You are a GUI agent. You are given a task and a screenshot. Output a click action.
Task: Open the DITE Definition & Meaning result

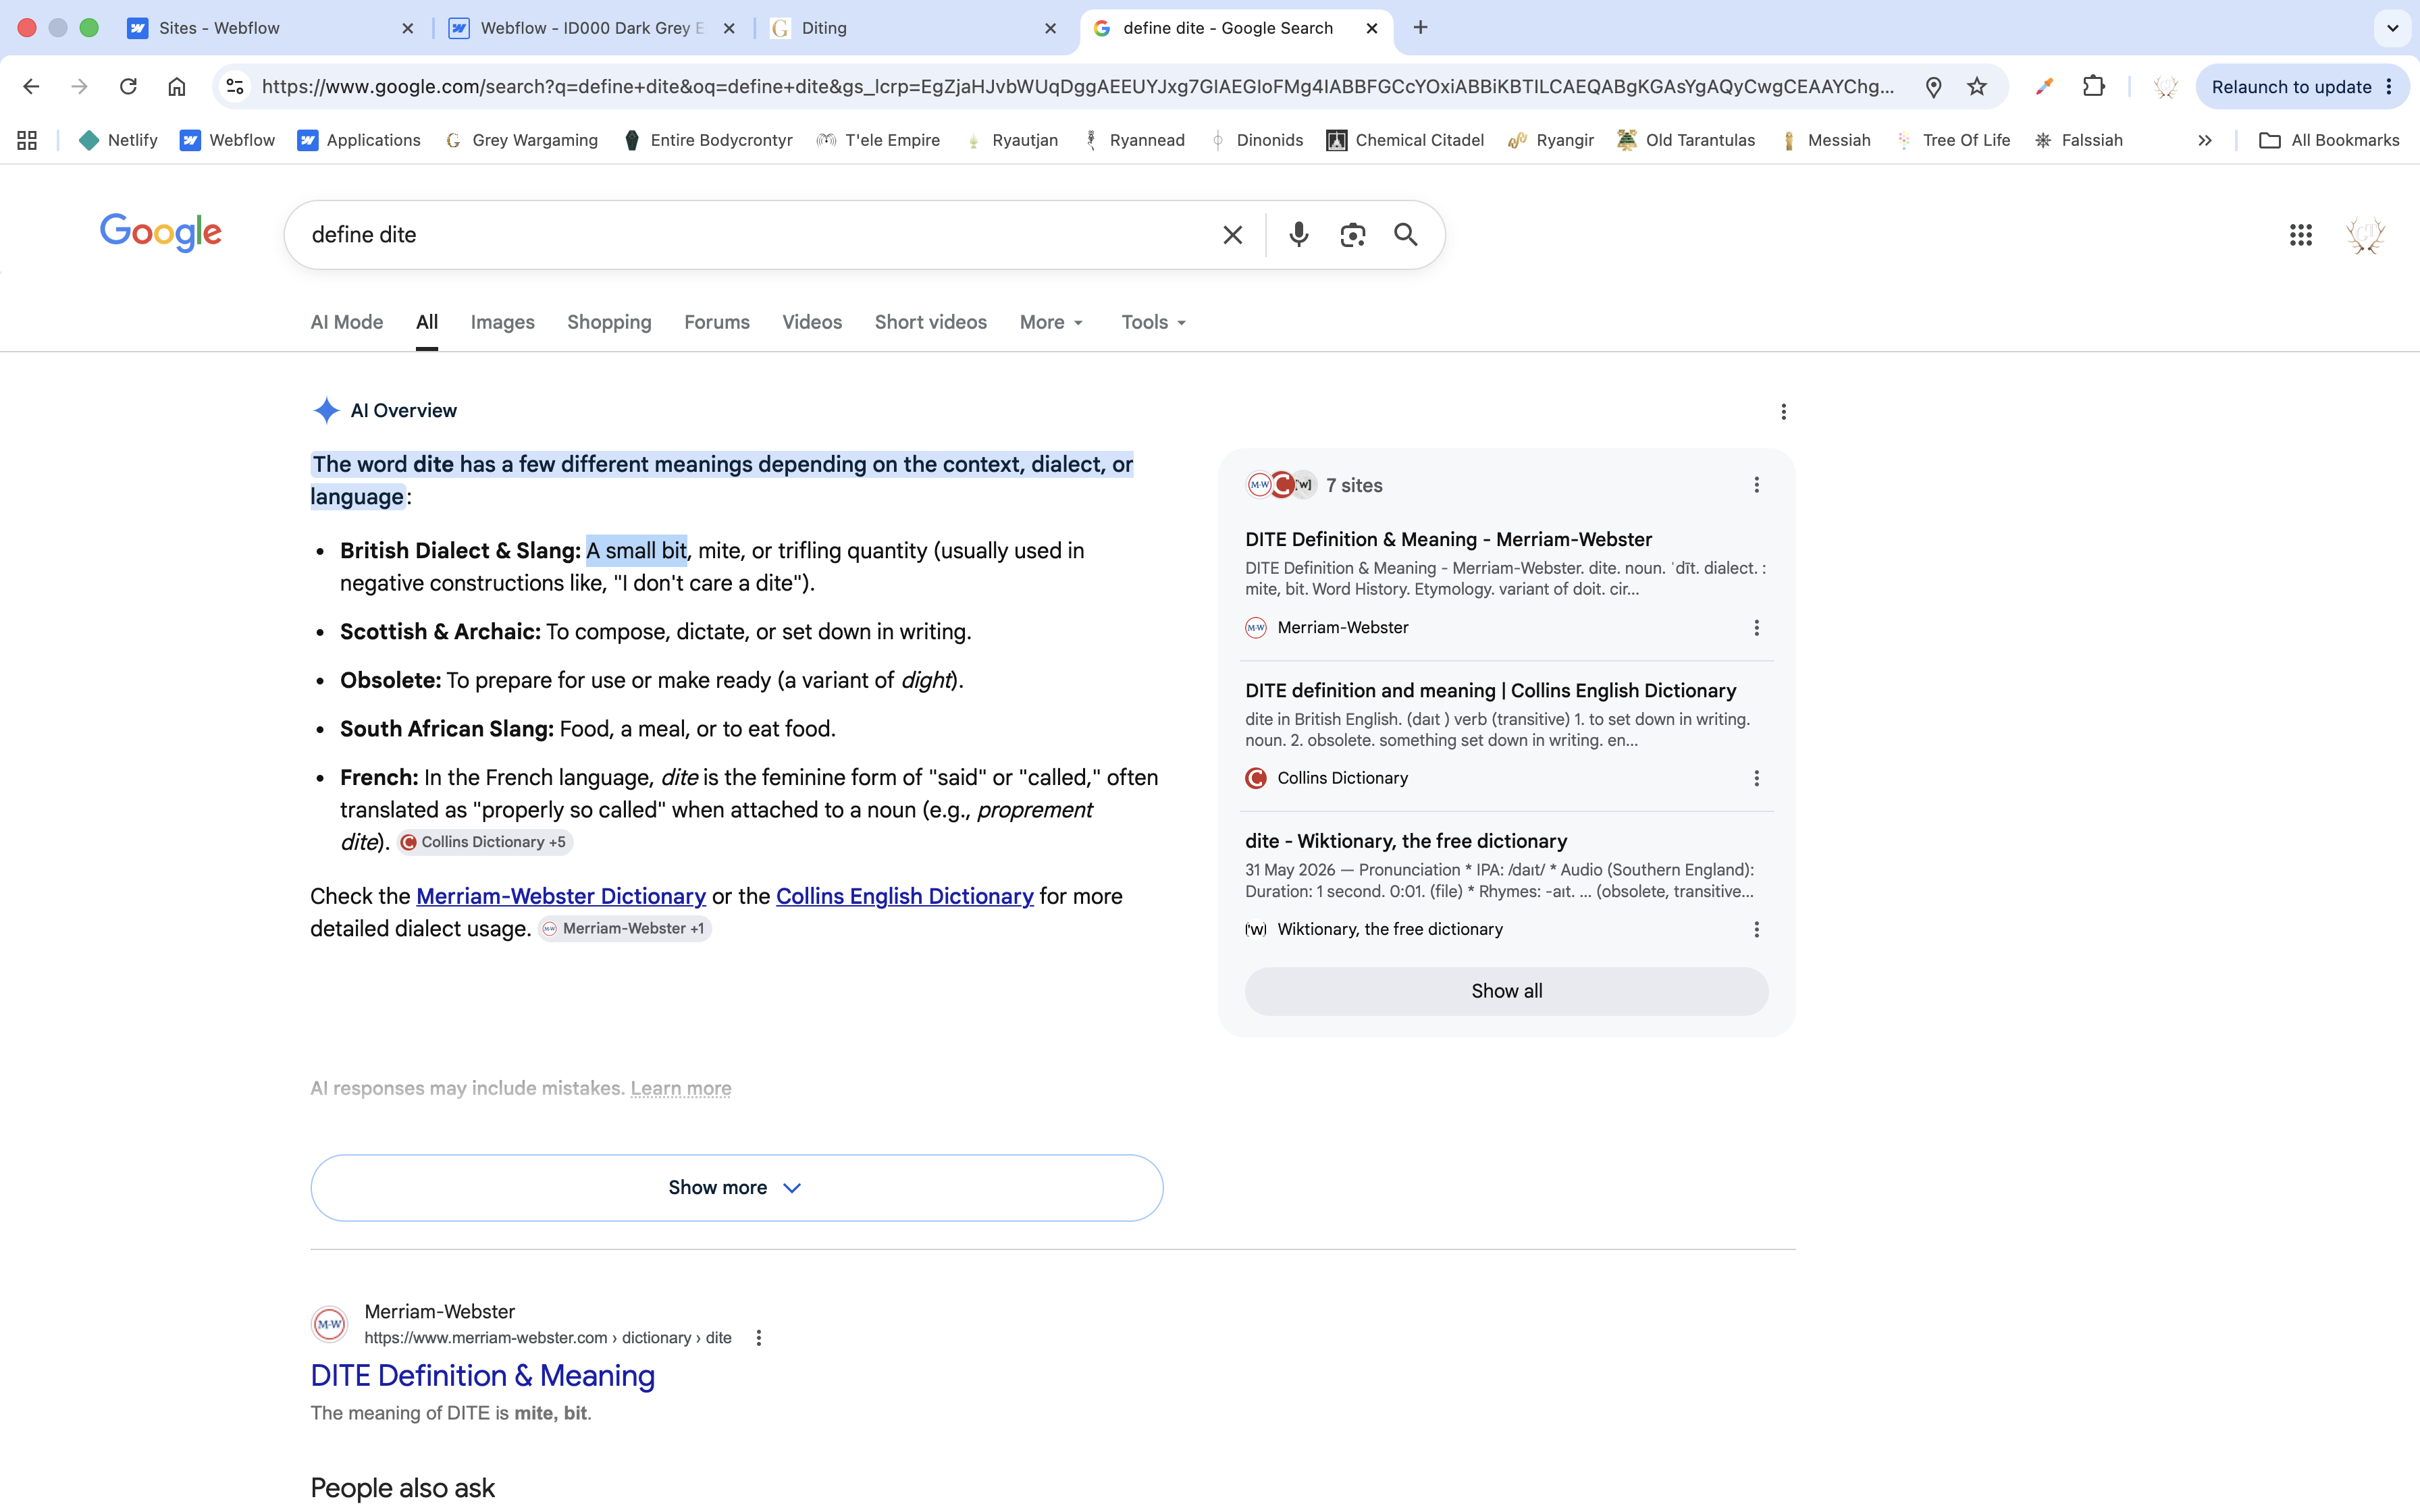(x=482, y=1376)
